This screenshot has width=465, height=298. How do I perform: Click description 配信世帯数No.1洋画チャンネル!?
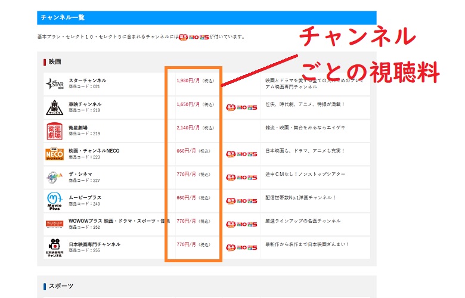coord(300,197)
